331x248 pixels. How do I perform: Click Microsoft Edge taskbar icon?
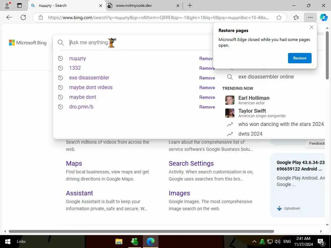coord(151,242)
